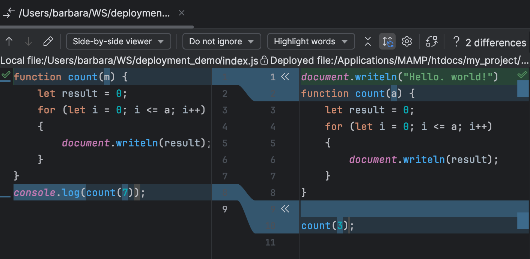The image size is (530, 259).
Task: Click the Local file path label
Action: pyautogui.click(x=129, y=60)
